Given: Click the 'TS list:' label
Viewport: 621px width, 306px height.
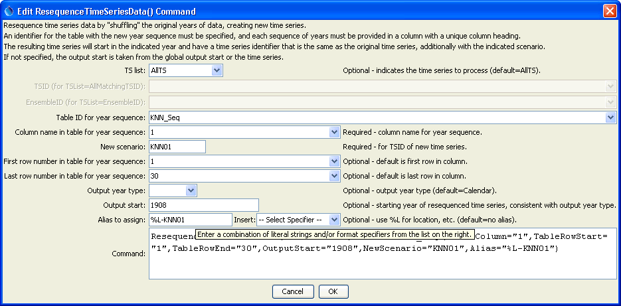Looking at the screenshot, I should pyautogui.click(x=135, y=71).
